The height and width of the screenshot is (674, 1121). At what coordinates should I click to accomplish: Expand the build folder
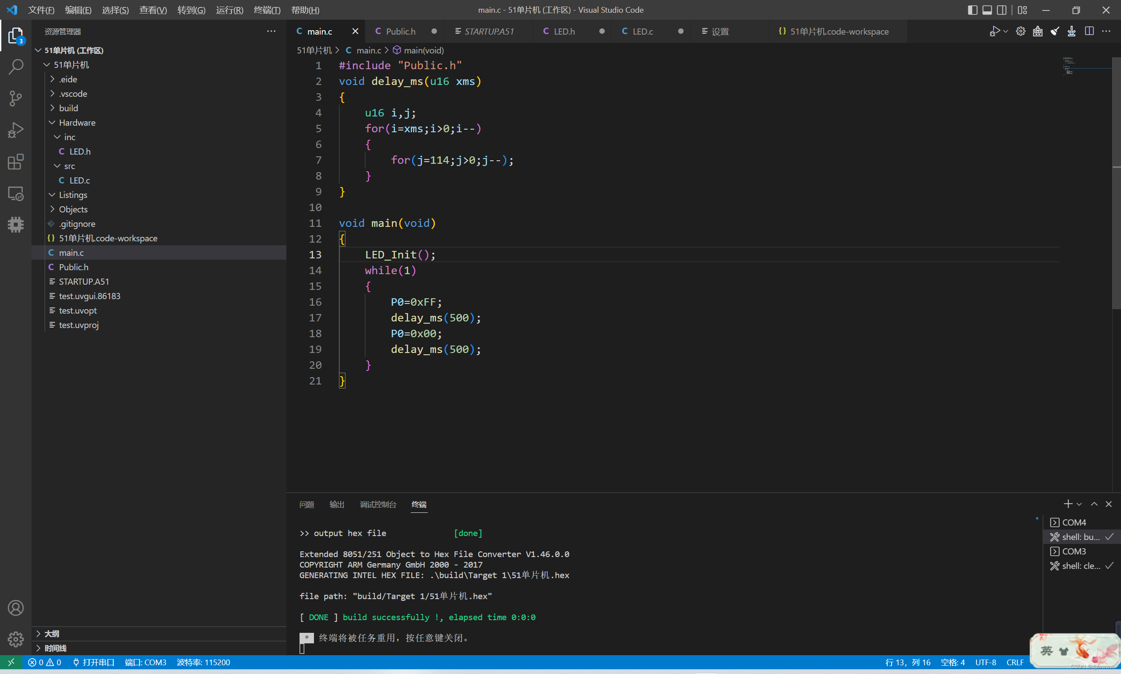tap(69, 108)
